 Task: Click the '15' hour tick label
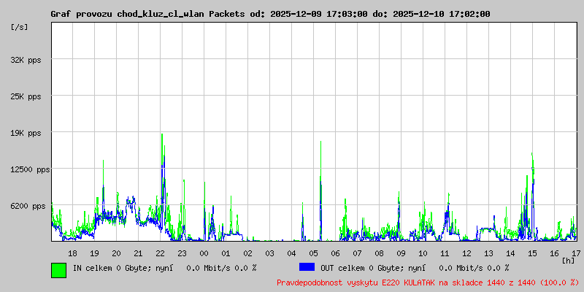pyautogui.click(x=533, y=253)
